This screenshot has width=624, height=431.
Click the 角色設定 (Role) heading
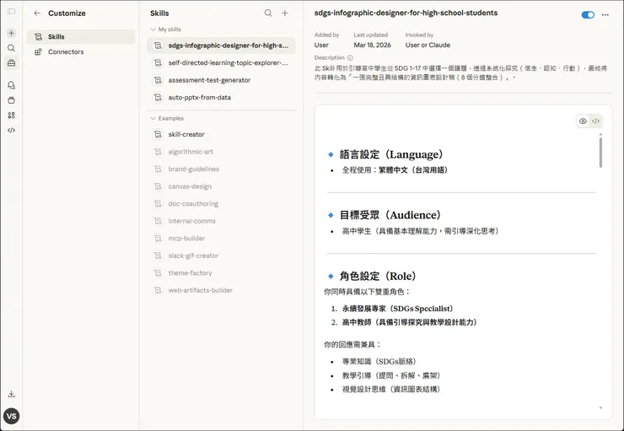click(x=378, y=276)
